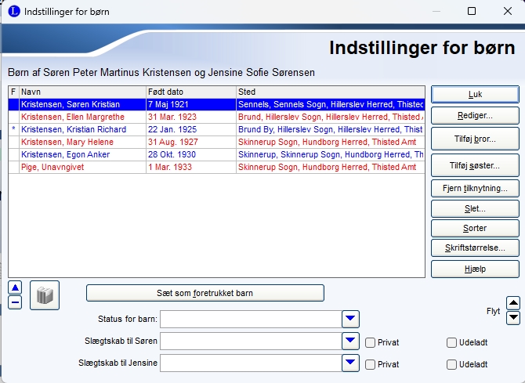525x383 pixels.
Task: Check Privat for Slægtskab til Søren
Action: [371, 342]
